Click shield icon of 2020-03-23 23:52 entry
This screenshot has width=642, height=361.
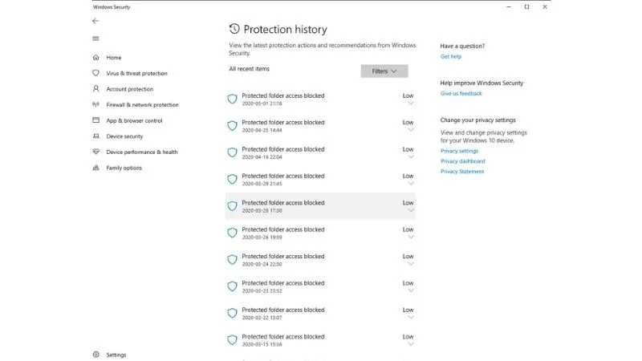[x=232, y=286]
